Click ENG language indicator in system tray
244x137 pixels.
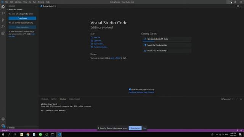click(x=227, y=134)
